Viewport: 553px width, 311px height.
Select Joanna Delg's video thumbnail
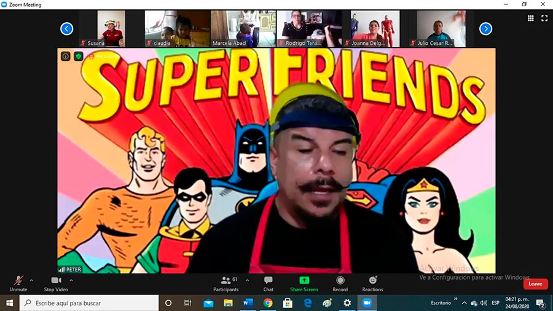tap(375, 28)
